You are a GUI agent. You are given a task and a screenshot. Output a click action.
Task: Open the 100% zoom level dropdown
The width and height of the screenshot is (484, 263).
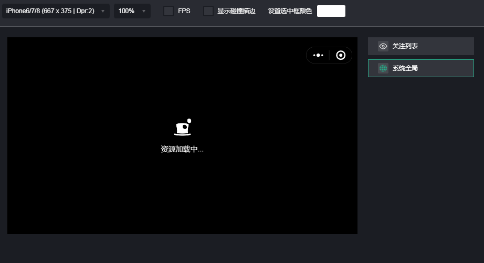[x=132, y=11]
